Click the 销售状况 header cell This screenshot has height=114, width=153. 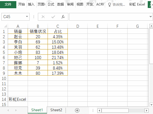38,31
